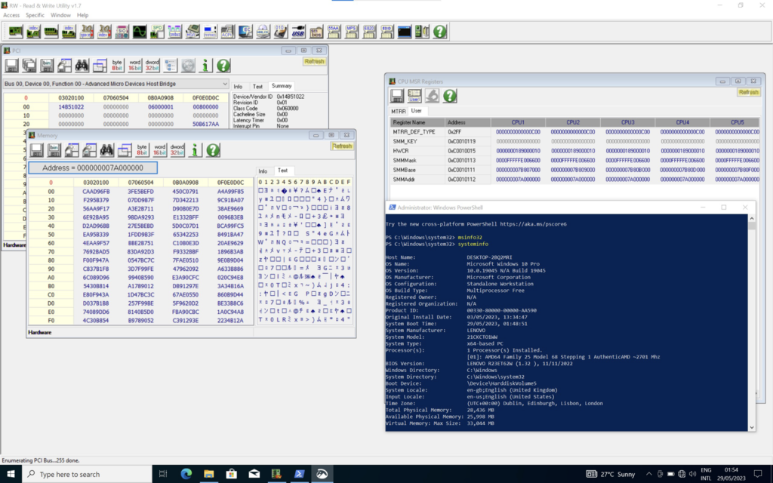Click PCI cell 14B51022 in row 00
This screenshot has width=773, height=483.
coord(71,107)
